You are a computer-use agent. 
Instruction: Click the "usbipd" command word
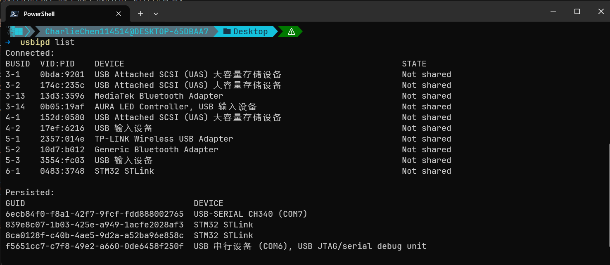(35, 42)
